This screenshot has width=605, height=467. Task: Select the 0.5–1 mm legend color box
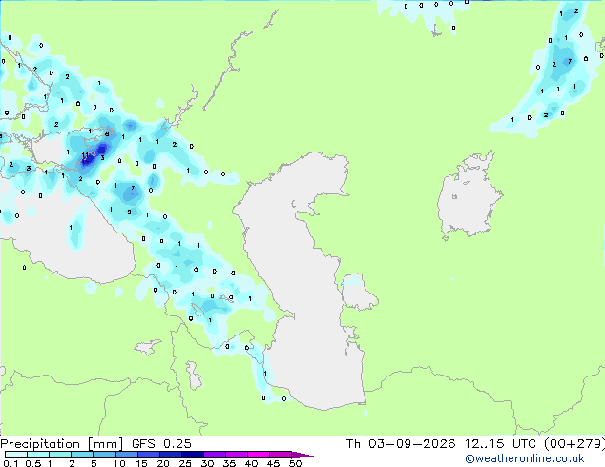pyautogui.click(x=38, y=455)
